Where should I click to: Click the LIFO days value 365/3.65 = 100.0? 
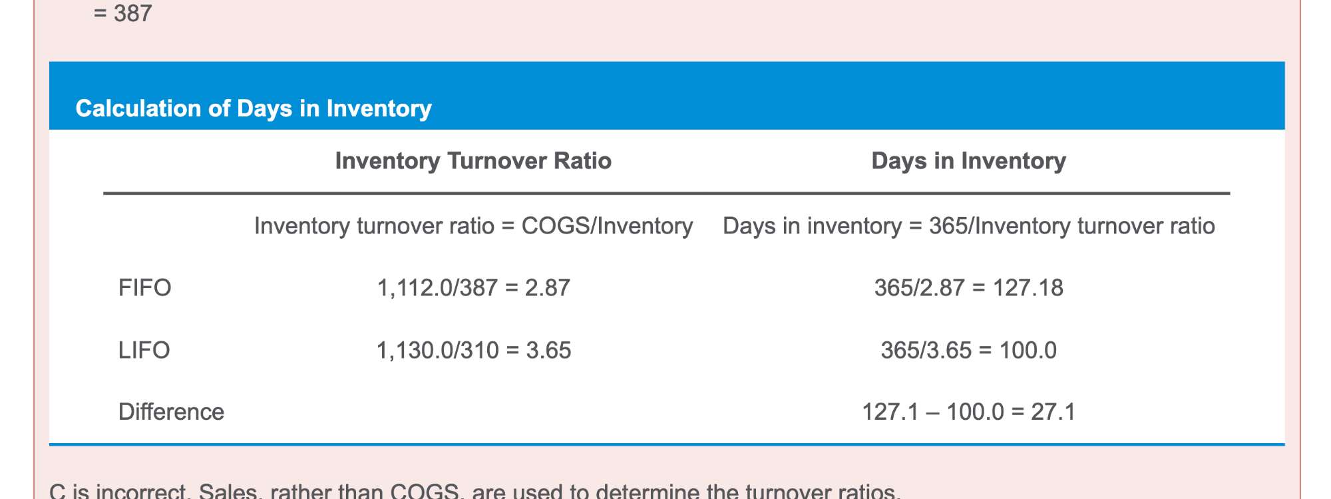[x=968, y=350]
